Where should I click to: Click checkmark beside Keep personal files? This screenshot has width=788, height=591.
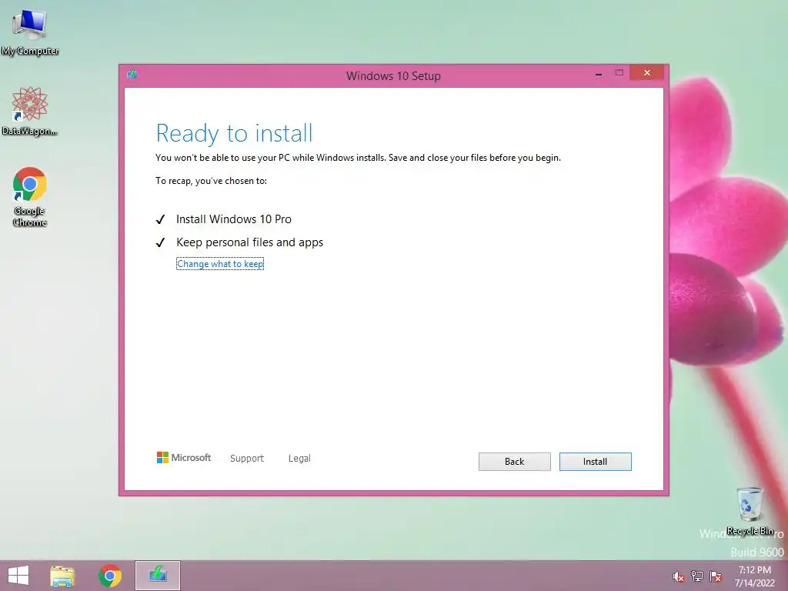[160, 242]
